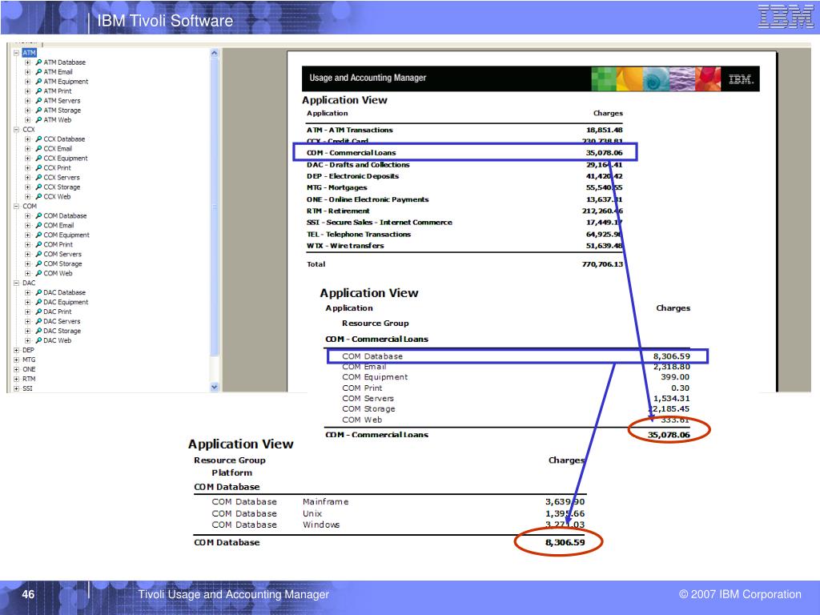Click the wrench icon beside ATM Email
The height and width of the screenshot is (615, 820).
(38, 71)
